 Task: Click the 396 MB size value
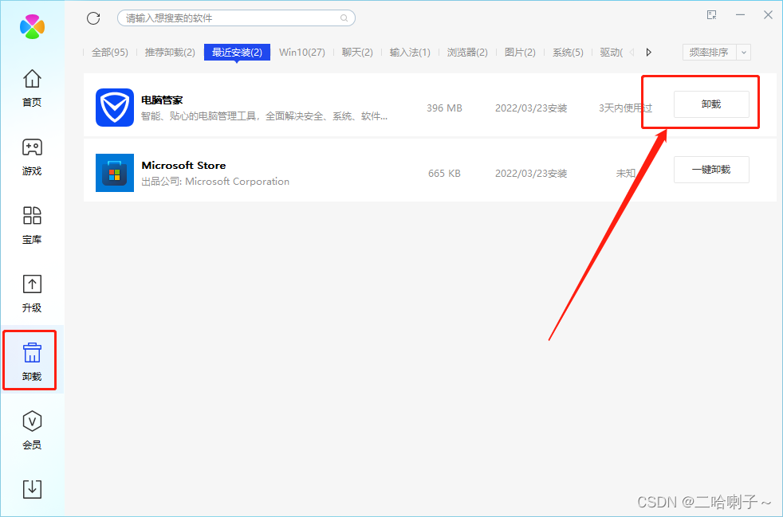tap(444, 108)
